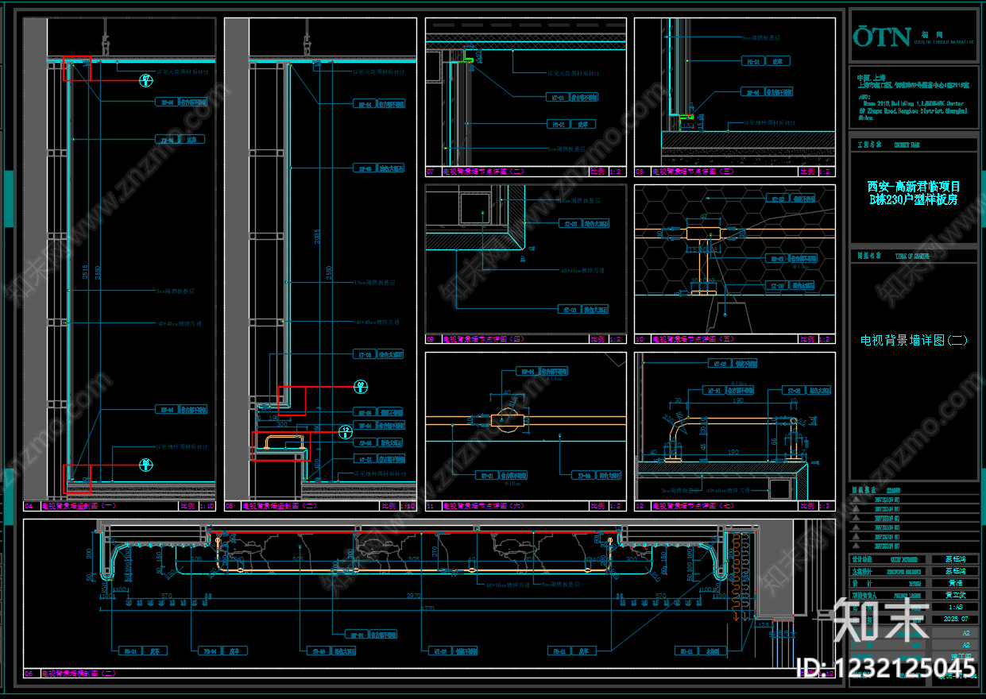Select drawing 09 title '电视背景墙节点详图(四)'
Image resolution: width=986 pixels, height=699 pixels.
(484, 338)
